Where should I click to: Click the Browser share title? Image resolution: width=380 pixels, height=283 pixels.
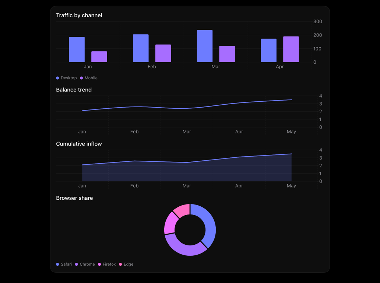74,198
